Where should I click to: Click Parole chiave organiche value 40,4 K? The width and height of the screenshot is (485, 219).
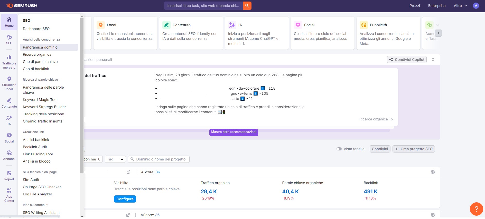pyautogui.click(x=290, y=192)
